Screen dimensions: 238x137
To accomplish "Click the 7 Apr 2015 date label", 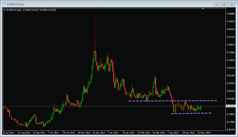I will 173,133.
